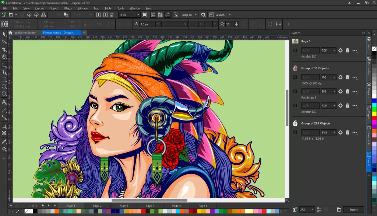Screen dimensions: 377x216
Task: Click the Import icon in toolbar
Action: point(99,15)
